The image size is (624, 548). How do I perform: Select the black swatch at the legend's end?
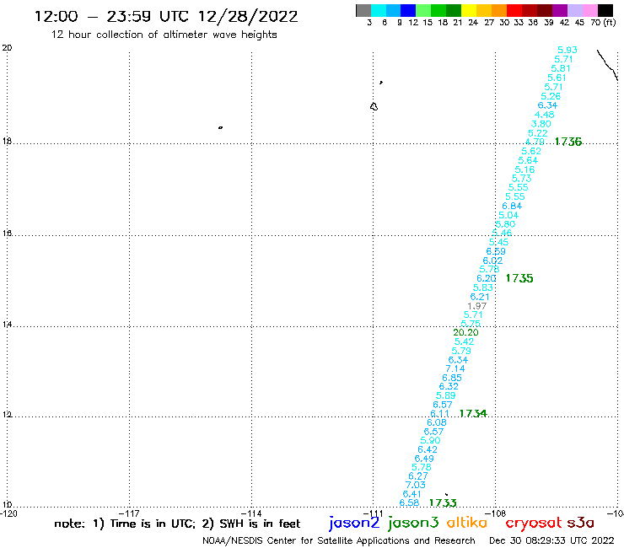point(605,10)
